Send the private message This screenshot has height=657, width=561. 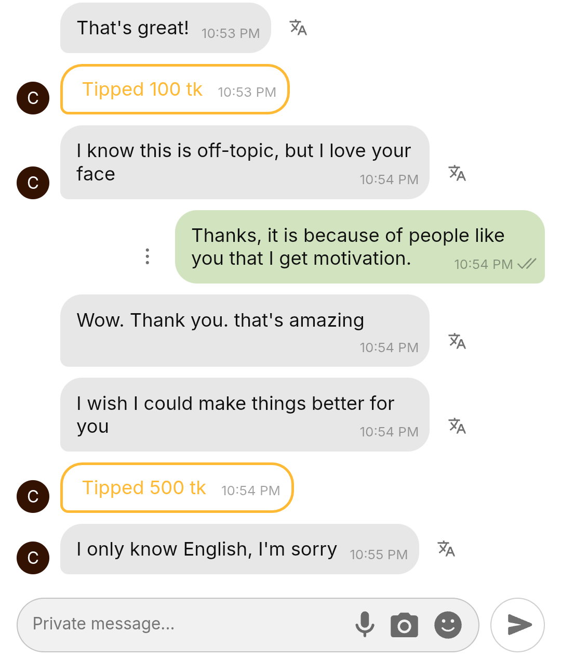(x=518, y=625)
